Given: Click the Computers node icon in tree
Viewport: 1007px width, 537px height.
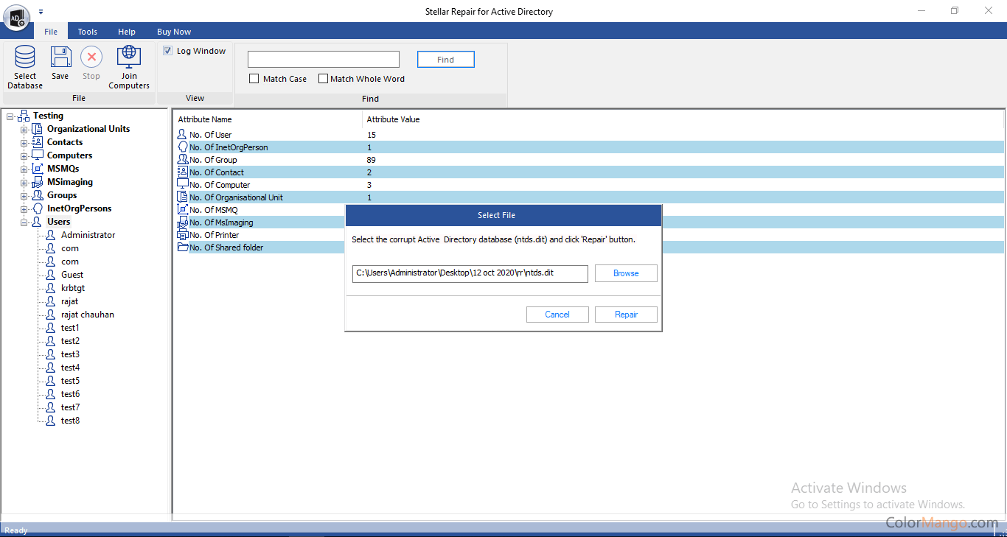Looking at the screenshot, I should point(38,155).
